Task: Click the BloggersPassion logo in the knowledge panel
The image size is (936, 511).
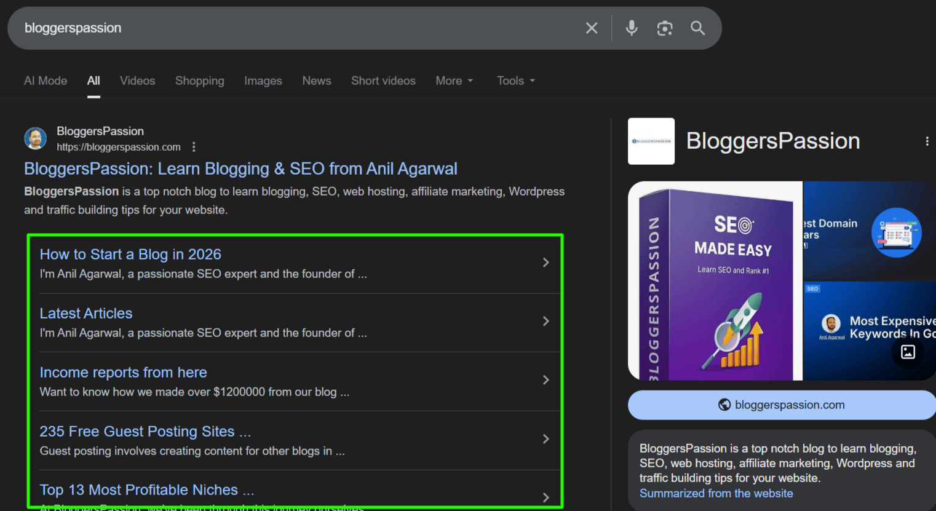Action: pos(651,141)
